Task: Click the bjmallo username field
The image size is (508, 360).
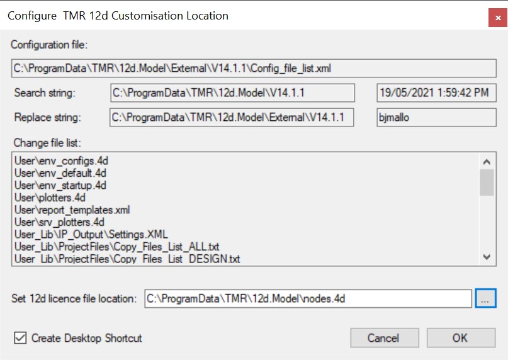Action: [436, 117]
